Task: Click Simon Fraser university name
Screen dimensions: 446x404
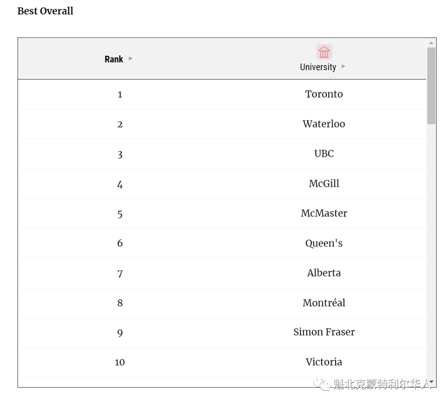Action: click(324, 332)
